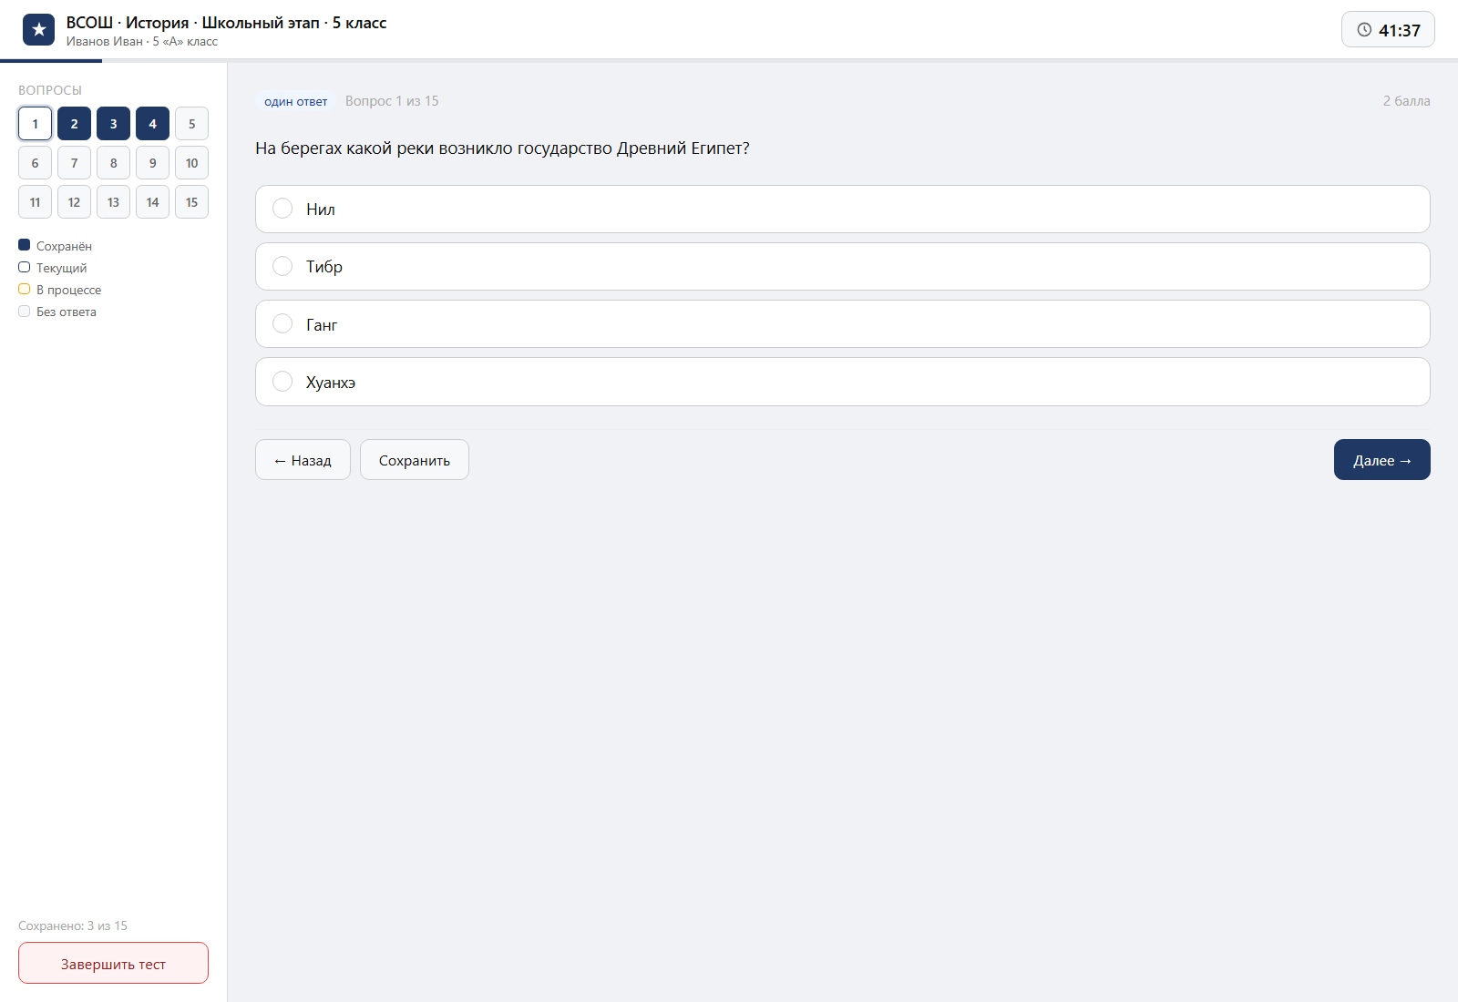Click the olympiad title ВСОШ История
Screen dimensions: 1458x1002
tap(226, 23)
